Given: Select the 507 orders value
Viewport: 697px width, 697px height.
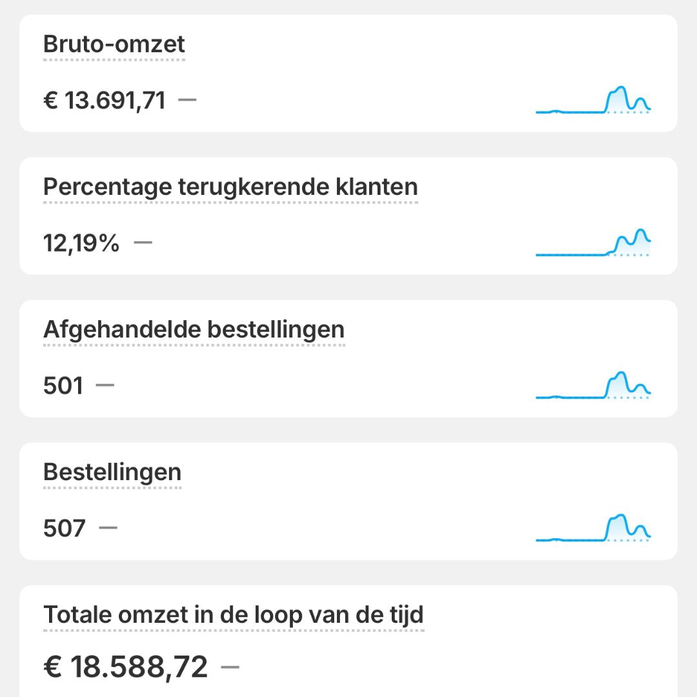Looking at the screenshot, I should [x=65, y=529].
